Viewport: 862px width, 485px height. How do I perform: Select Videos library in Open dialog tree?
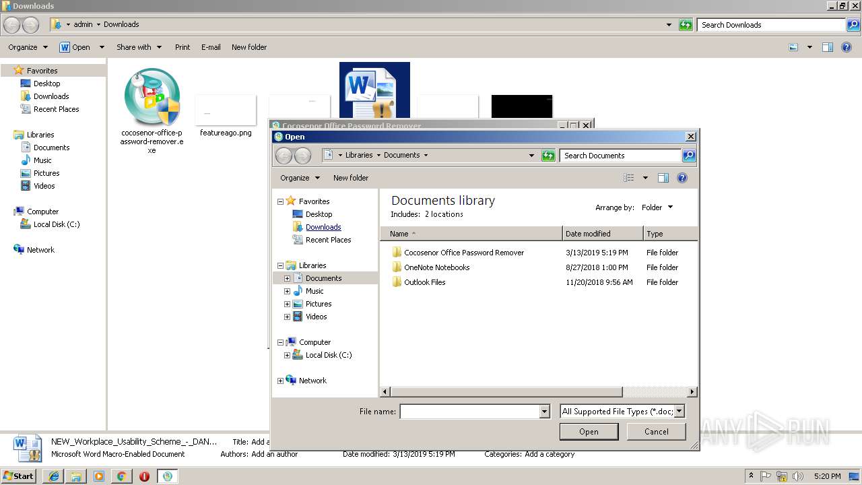coord(316,317)
